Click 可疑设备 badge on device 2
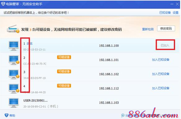This screenshot has height=119, width=181. coord(64,57)
